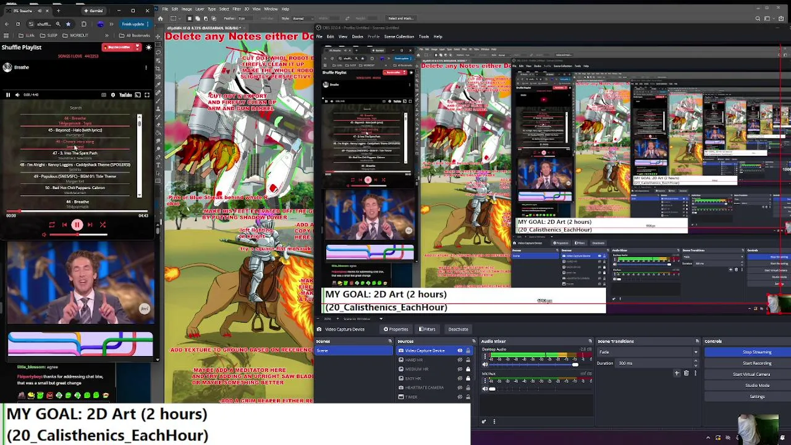Open the Audio Mixer dock options icon
Screen dimensions: 791x445
(x=590, y=341)
